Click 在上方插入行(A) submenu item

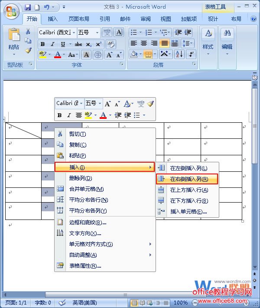click(x=187, y=190)
